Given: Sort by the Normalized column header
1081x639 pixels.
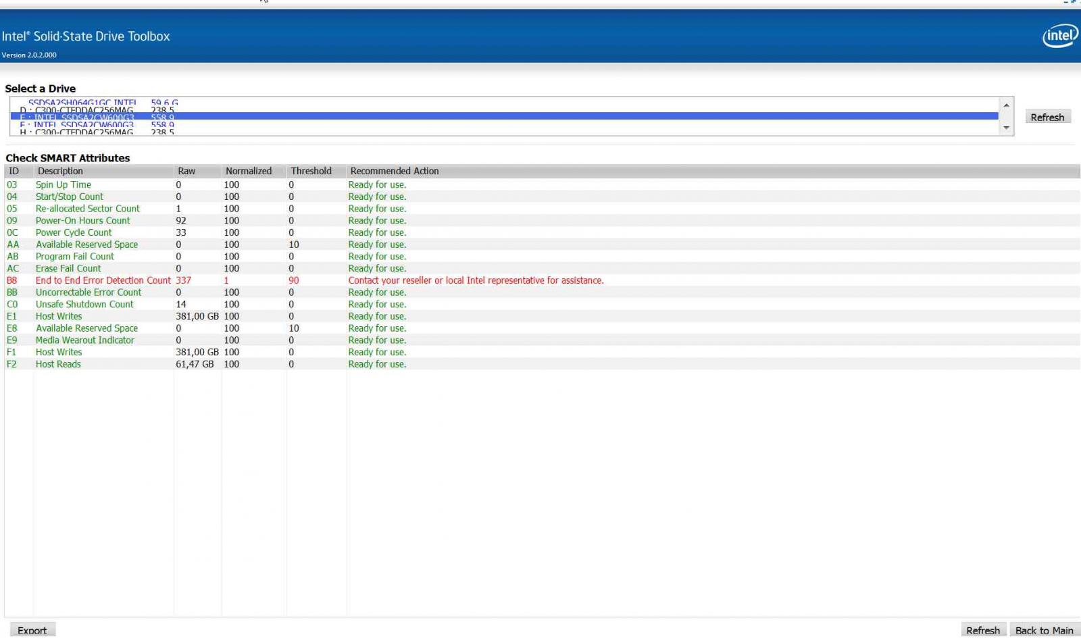Looking at the screenshot, I should tap(253, 171).
